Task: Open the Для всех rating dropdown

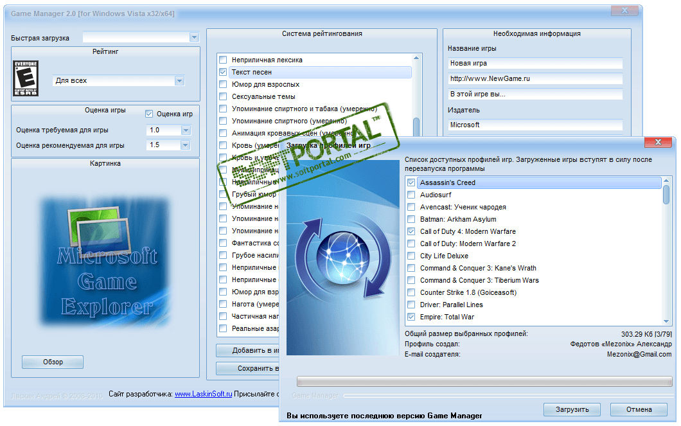Action: click(179, 81)
